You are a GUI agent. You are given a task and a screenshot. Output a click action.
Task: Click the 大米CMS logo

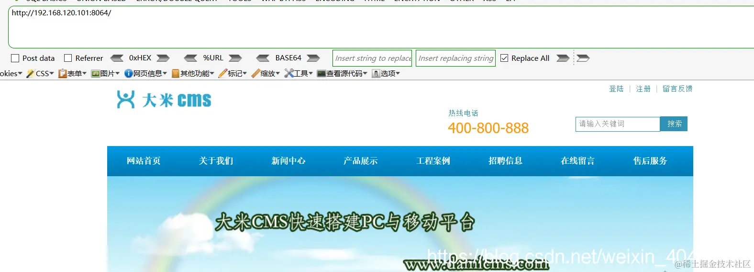point(164,100)
